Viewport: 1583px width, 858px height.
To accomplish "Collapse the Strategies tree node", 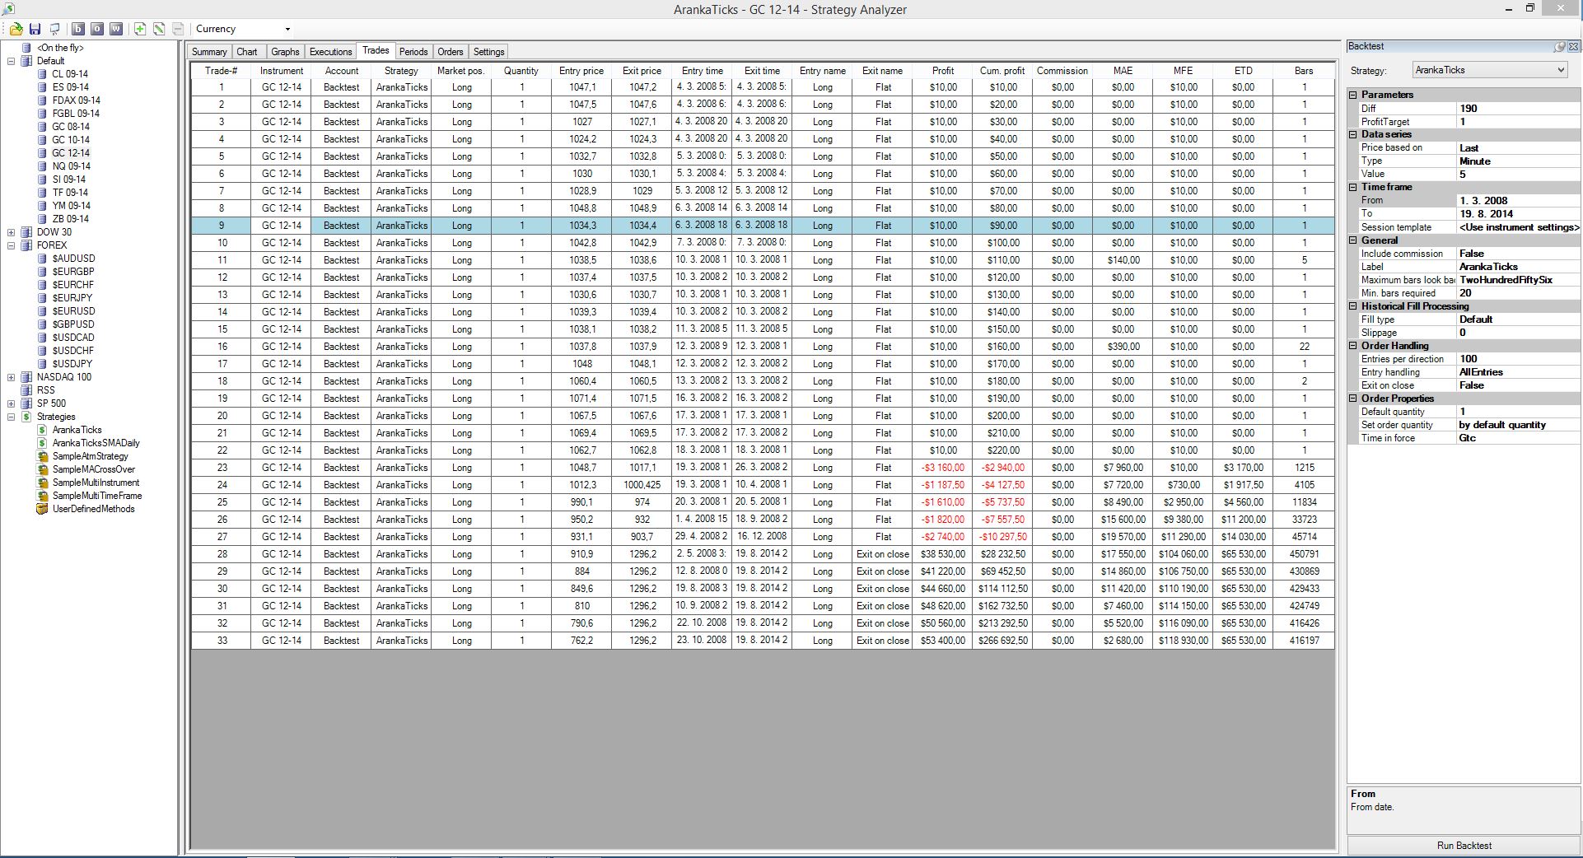I will pyautogui.click(x=12, y=417).
